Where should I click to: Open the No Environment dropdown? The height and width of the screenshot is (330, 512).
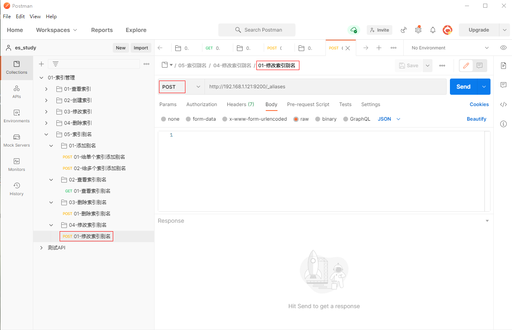450,48
